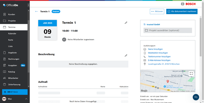This screenshot has width=204, height=103.
Task: Click the Neu badge next to Ausgaben
Action: click(x=23, y=65)
